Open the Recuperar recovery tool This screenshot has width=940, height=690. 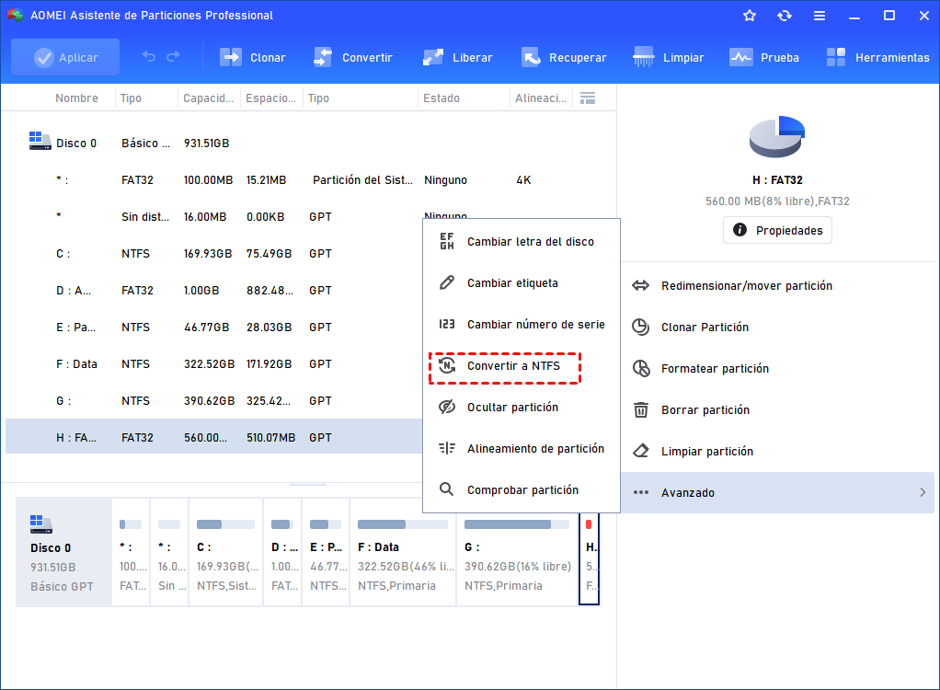[564, 57]
